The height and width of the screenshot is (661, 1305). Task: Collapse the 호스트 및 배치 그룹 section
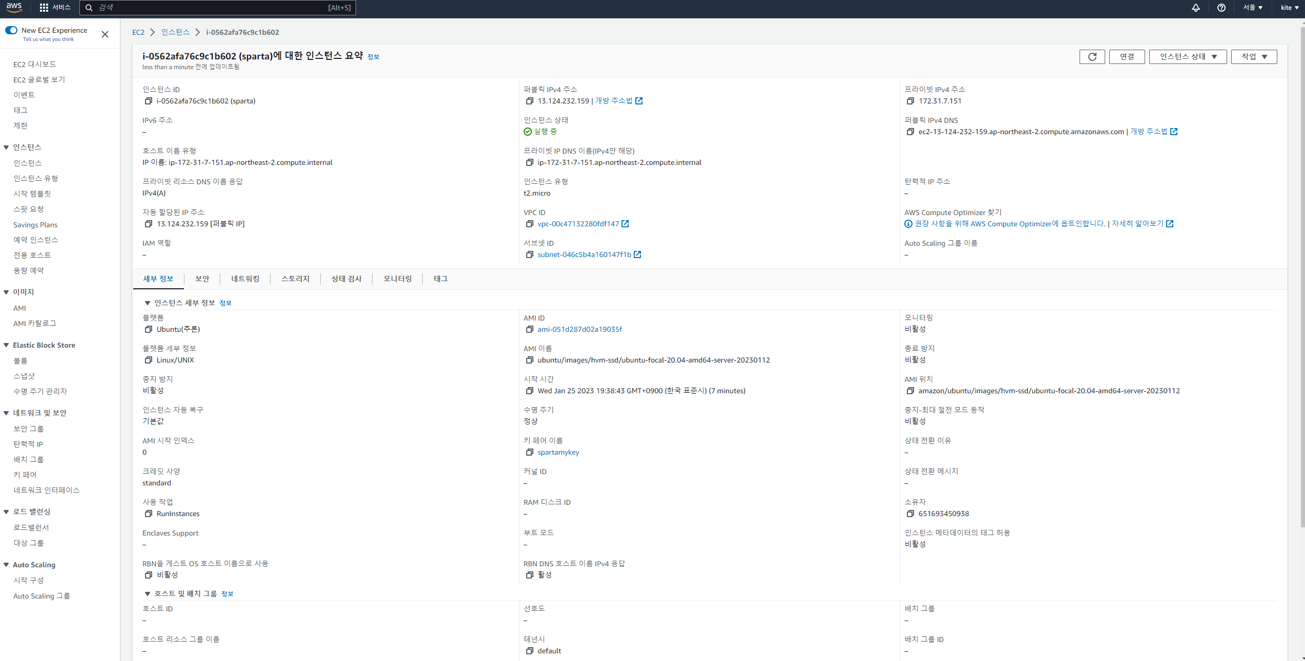[x=148, y=594]
